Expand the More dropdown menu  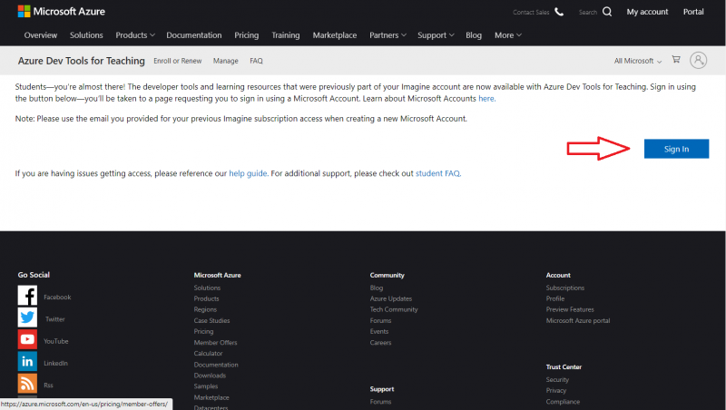(x=508, y=35)
